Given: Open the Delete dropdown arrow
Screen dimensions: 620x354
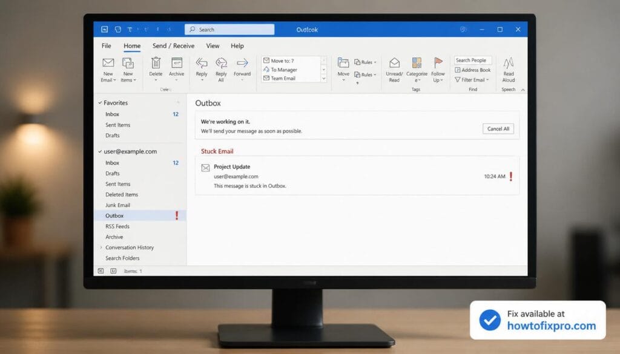Looking at the screenshot, I should 156,80.
